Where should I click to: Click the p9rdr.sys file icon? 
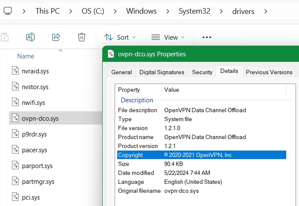15,134
